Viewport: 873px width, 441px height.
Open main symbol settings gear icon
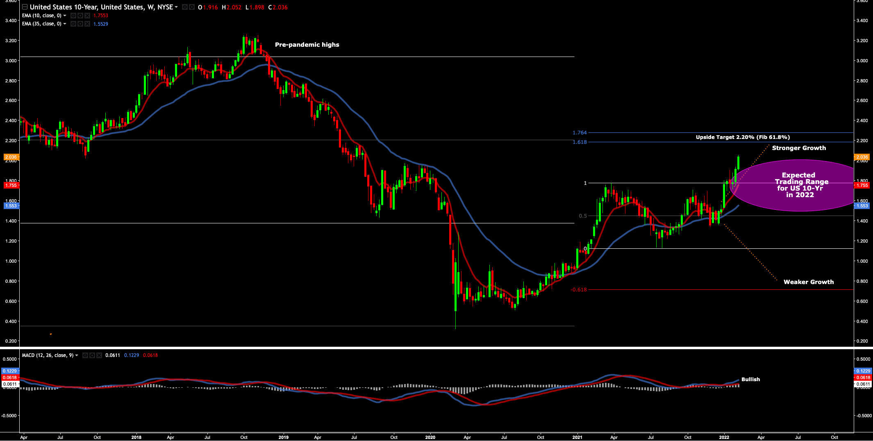[191, 7]
